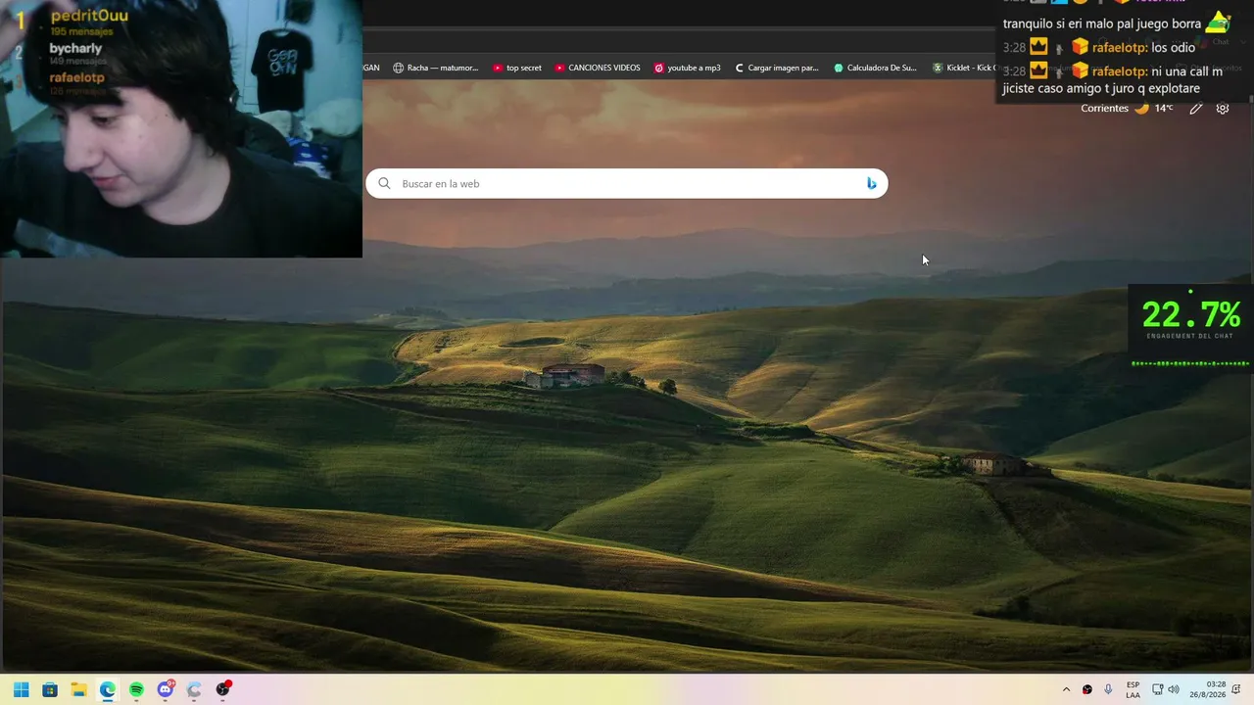Image resolution: width=1254 pixels, height=705 pixels.
Task: Open the Kicklet bookmark
Action: pos(964,68)
